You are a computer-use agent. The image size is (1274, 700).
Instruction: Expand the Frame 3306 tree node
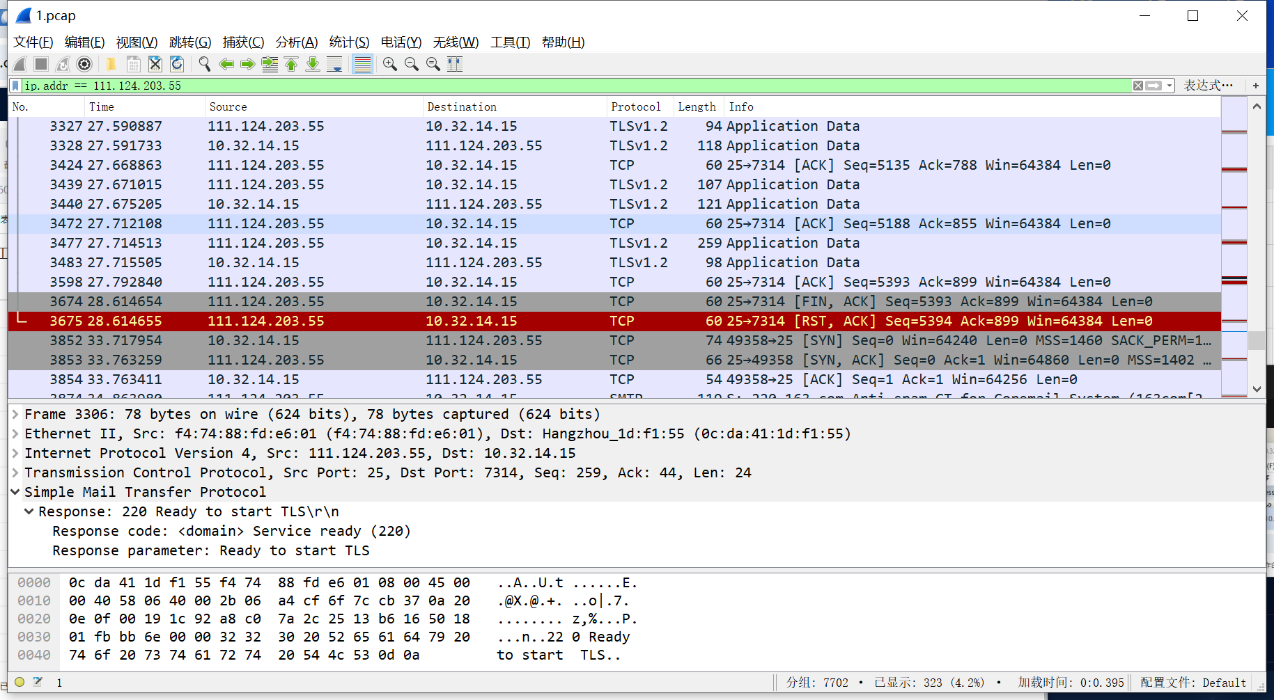(x=15, y=414)
